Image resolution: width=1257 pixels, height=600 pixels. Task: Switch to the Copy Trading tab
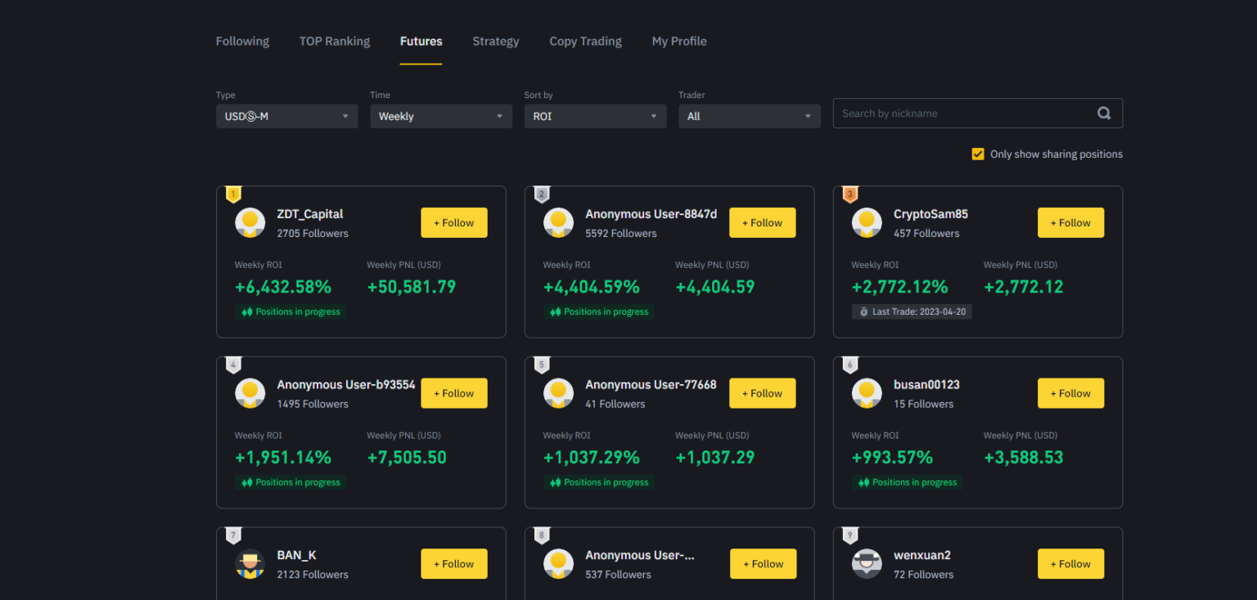point(585,41)
